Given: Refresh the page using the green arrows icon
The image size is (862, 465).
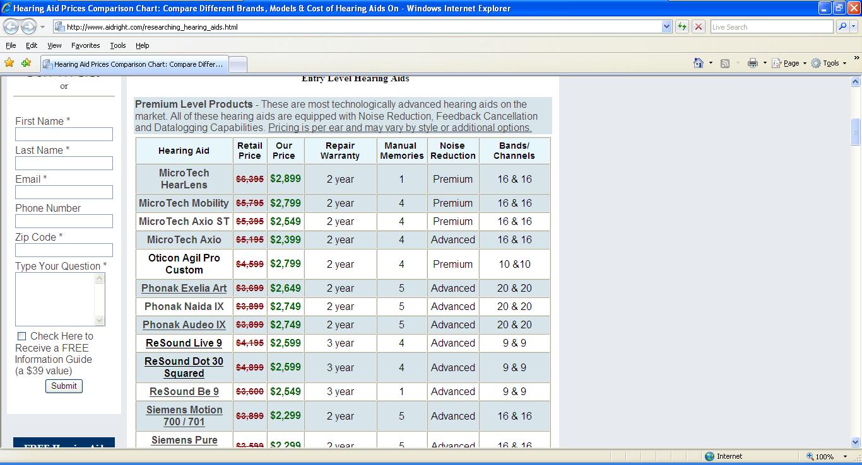Looking at the screenshot, I should [682, 26].
